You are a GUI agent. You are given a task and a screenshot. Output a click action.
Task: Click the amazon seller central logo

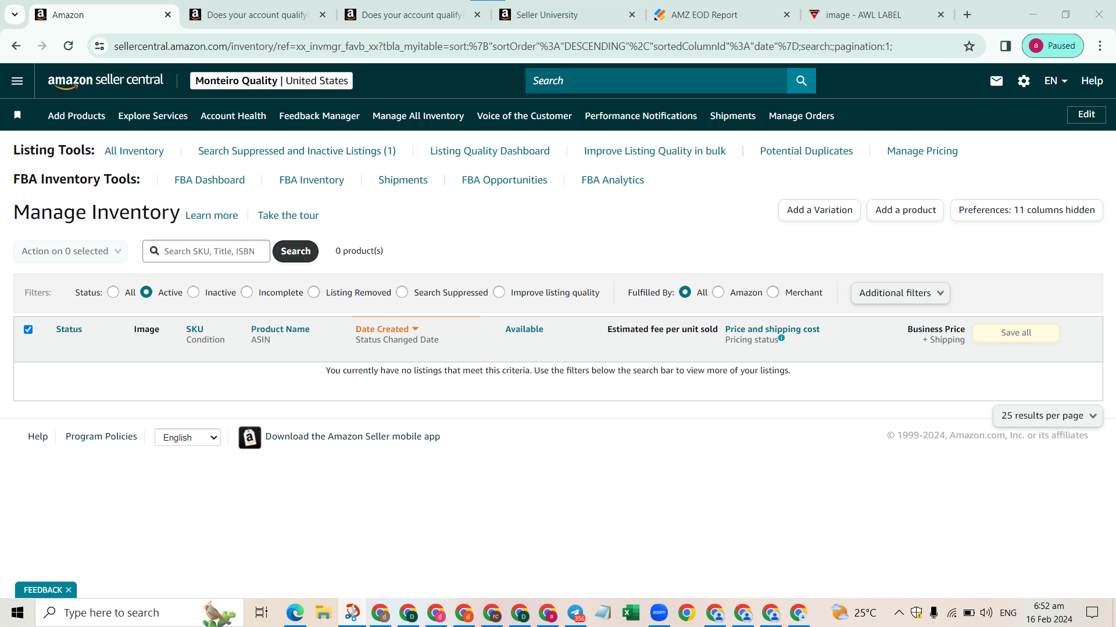tap(105, 81)
